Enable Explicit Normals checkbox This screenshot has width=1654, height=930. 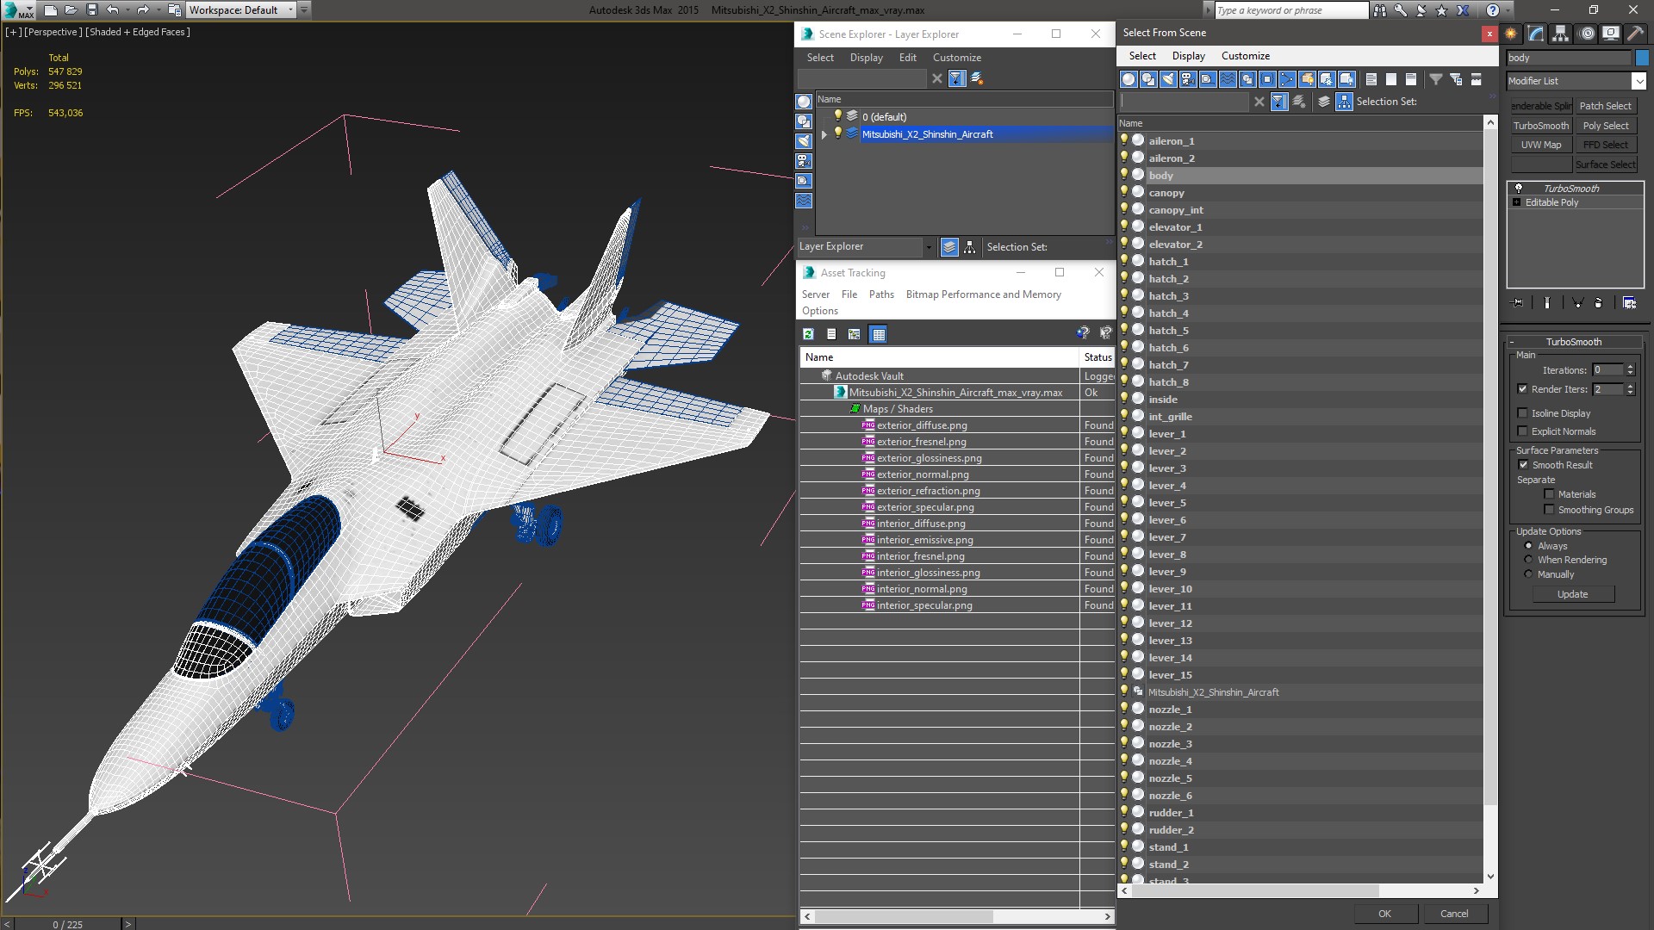(1522, 431)
